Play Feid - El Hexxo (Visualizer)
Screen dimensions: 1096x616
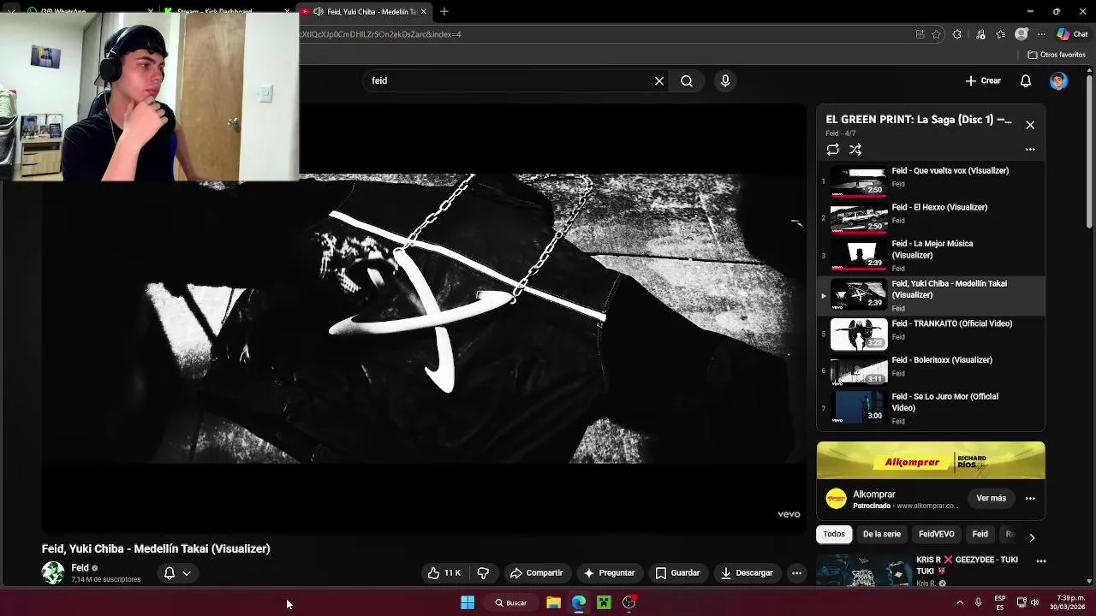(931, 217)
